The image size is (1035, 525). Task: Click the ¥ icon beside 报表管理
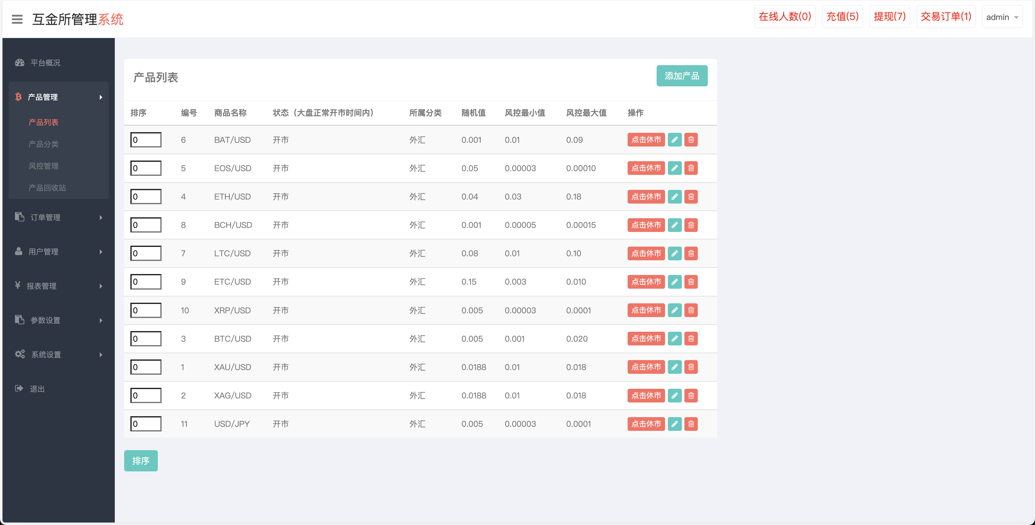tap(18, 286)
